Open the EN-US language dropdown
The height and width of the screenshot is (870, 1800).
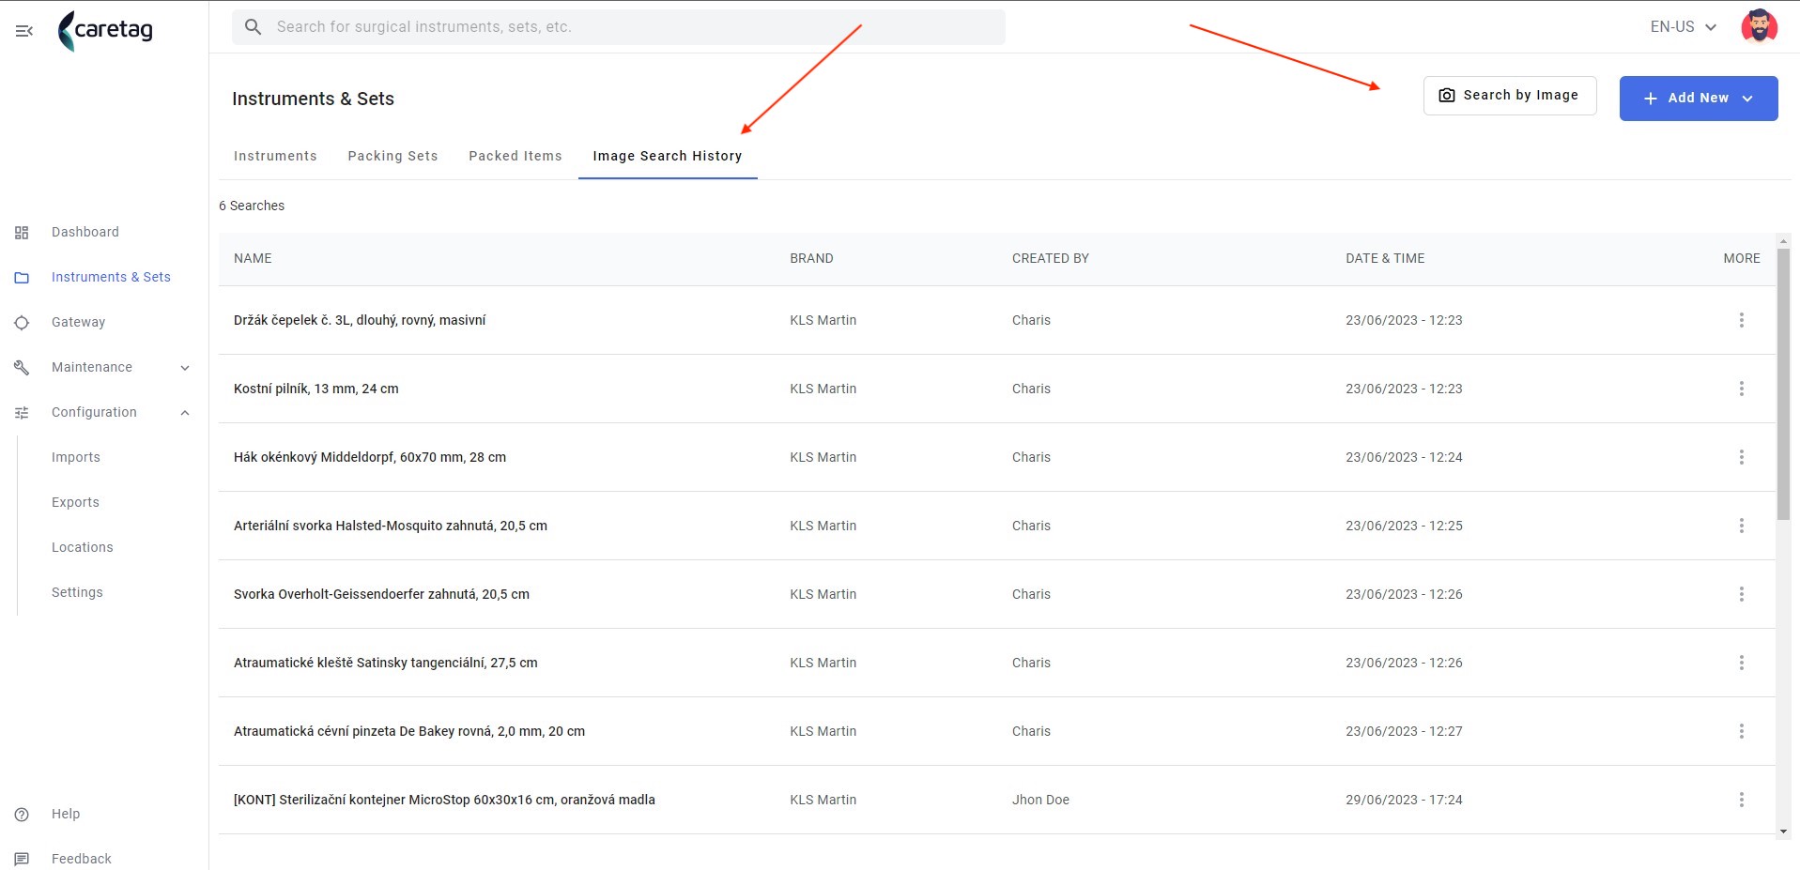click(x=1684, y=27)
